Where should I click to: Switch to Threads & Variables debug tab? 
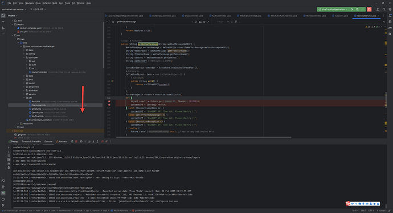tap(31, 141)
